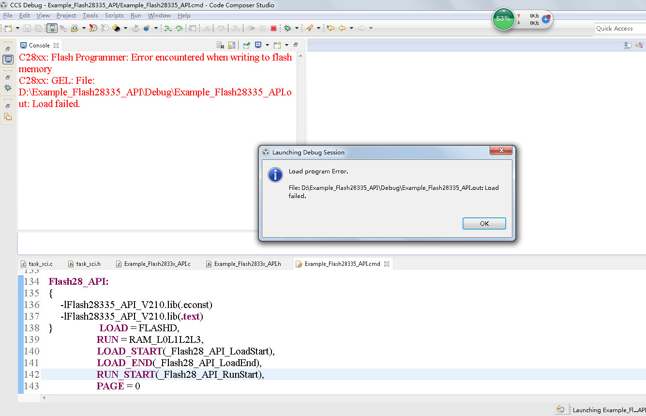Expand the Search flashlight dropdown arrow
Viewport: 646px width, 416px height.
click(318, 28)
